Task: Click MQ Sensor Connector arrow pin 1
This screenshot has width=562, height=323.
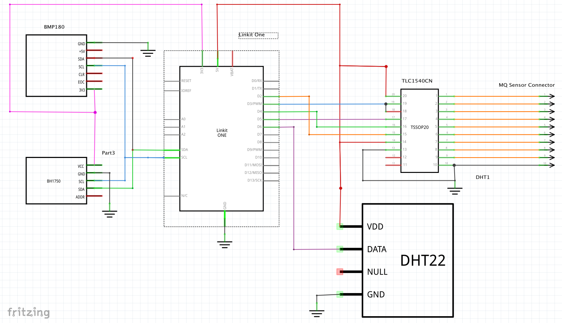Action: point(547,96)
